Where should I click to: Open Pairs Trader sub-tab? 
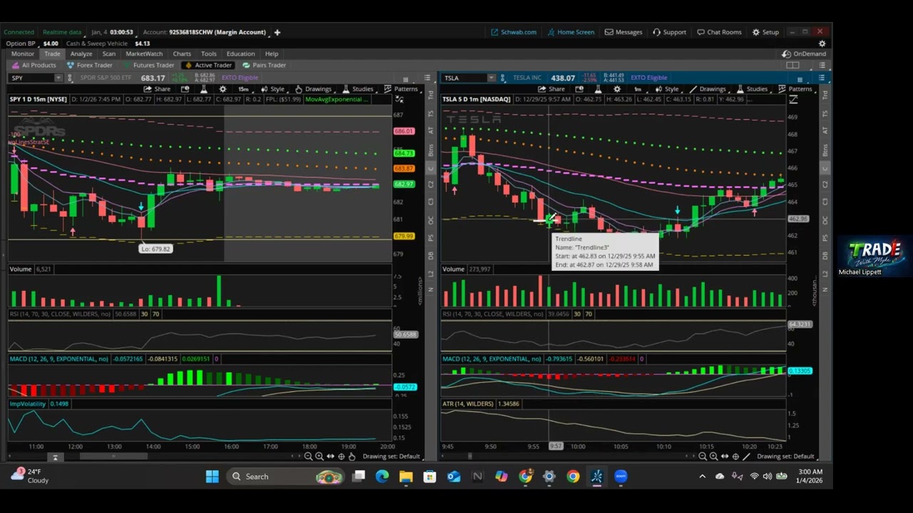pyautogui.click(x=264, y=65)
